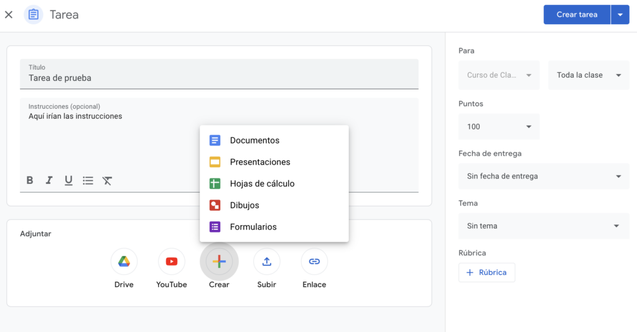Open the Sin tema topic dropdown
Viewport: 637px width, 332px height.
pos(544,226)
